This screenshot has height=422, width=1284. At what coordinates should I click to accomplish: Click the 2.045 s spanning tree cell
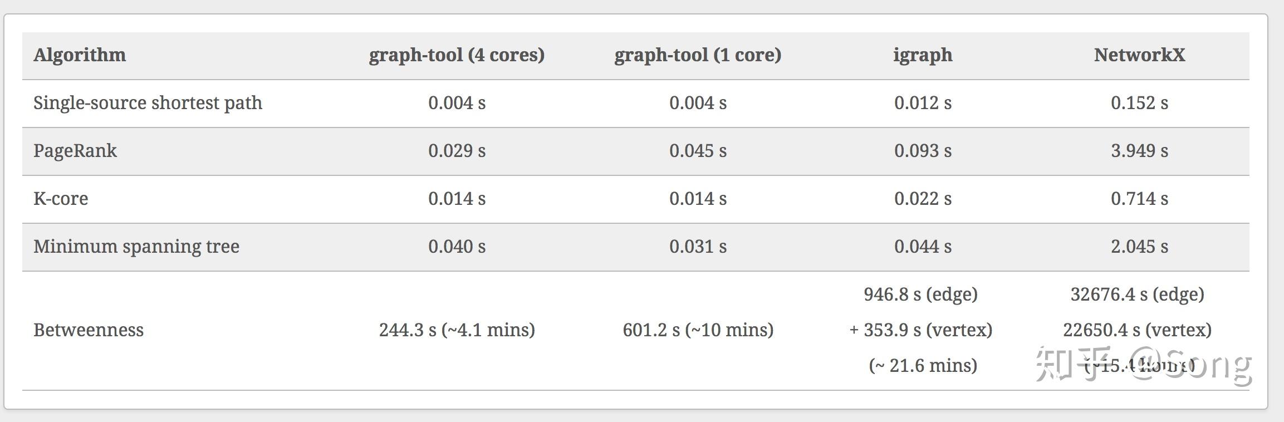pyautogui.click(x=1139, y=247)
